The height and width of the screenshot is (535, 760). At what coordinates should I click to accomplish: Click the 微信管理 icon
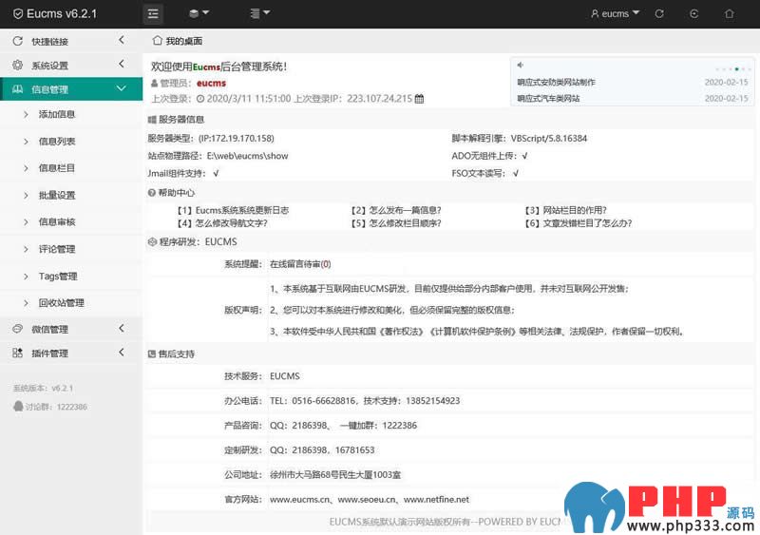click(18, 329)
